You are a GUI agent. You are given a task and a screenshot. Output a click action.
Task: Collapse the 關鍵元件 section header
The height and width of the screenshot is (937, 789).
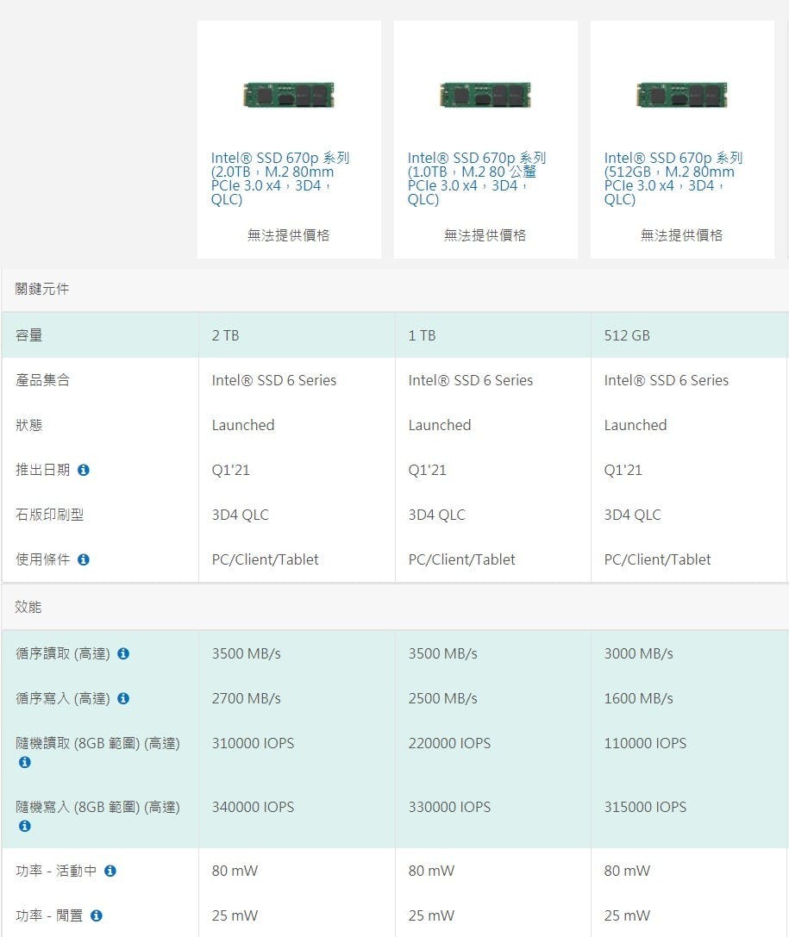pyautogui.click(x=395, y=290)
